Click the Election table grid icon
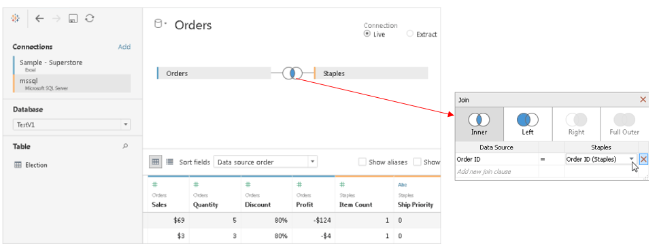 click(18, 165)
